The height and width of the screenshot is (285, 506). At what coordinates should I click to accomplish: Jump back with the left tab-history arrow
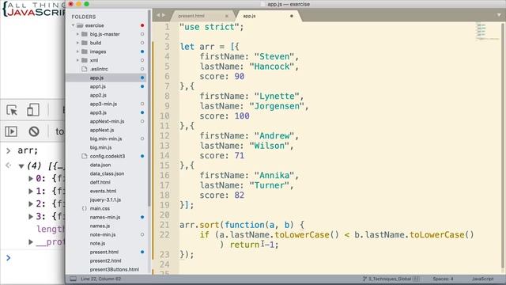point(158,15)
